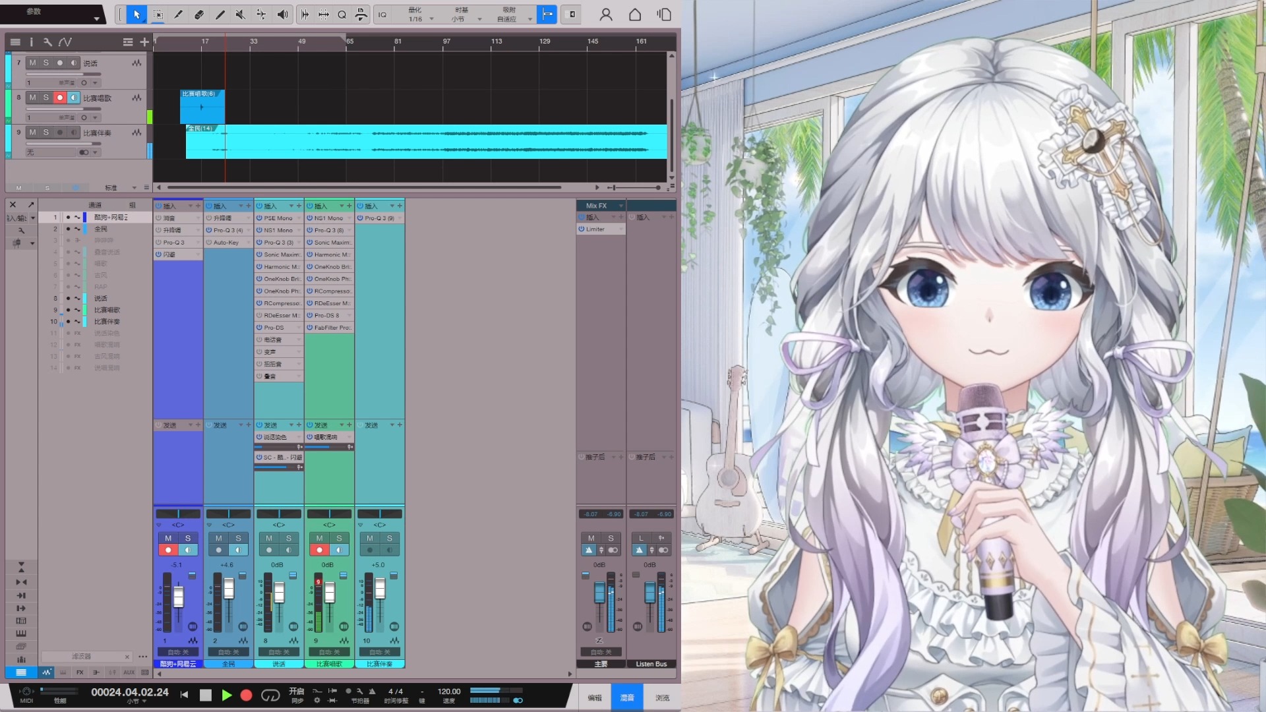This screenshot has width=1266, height=712.
Task: Add an insert to the 全民 channel
Action: (249, 206)
